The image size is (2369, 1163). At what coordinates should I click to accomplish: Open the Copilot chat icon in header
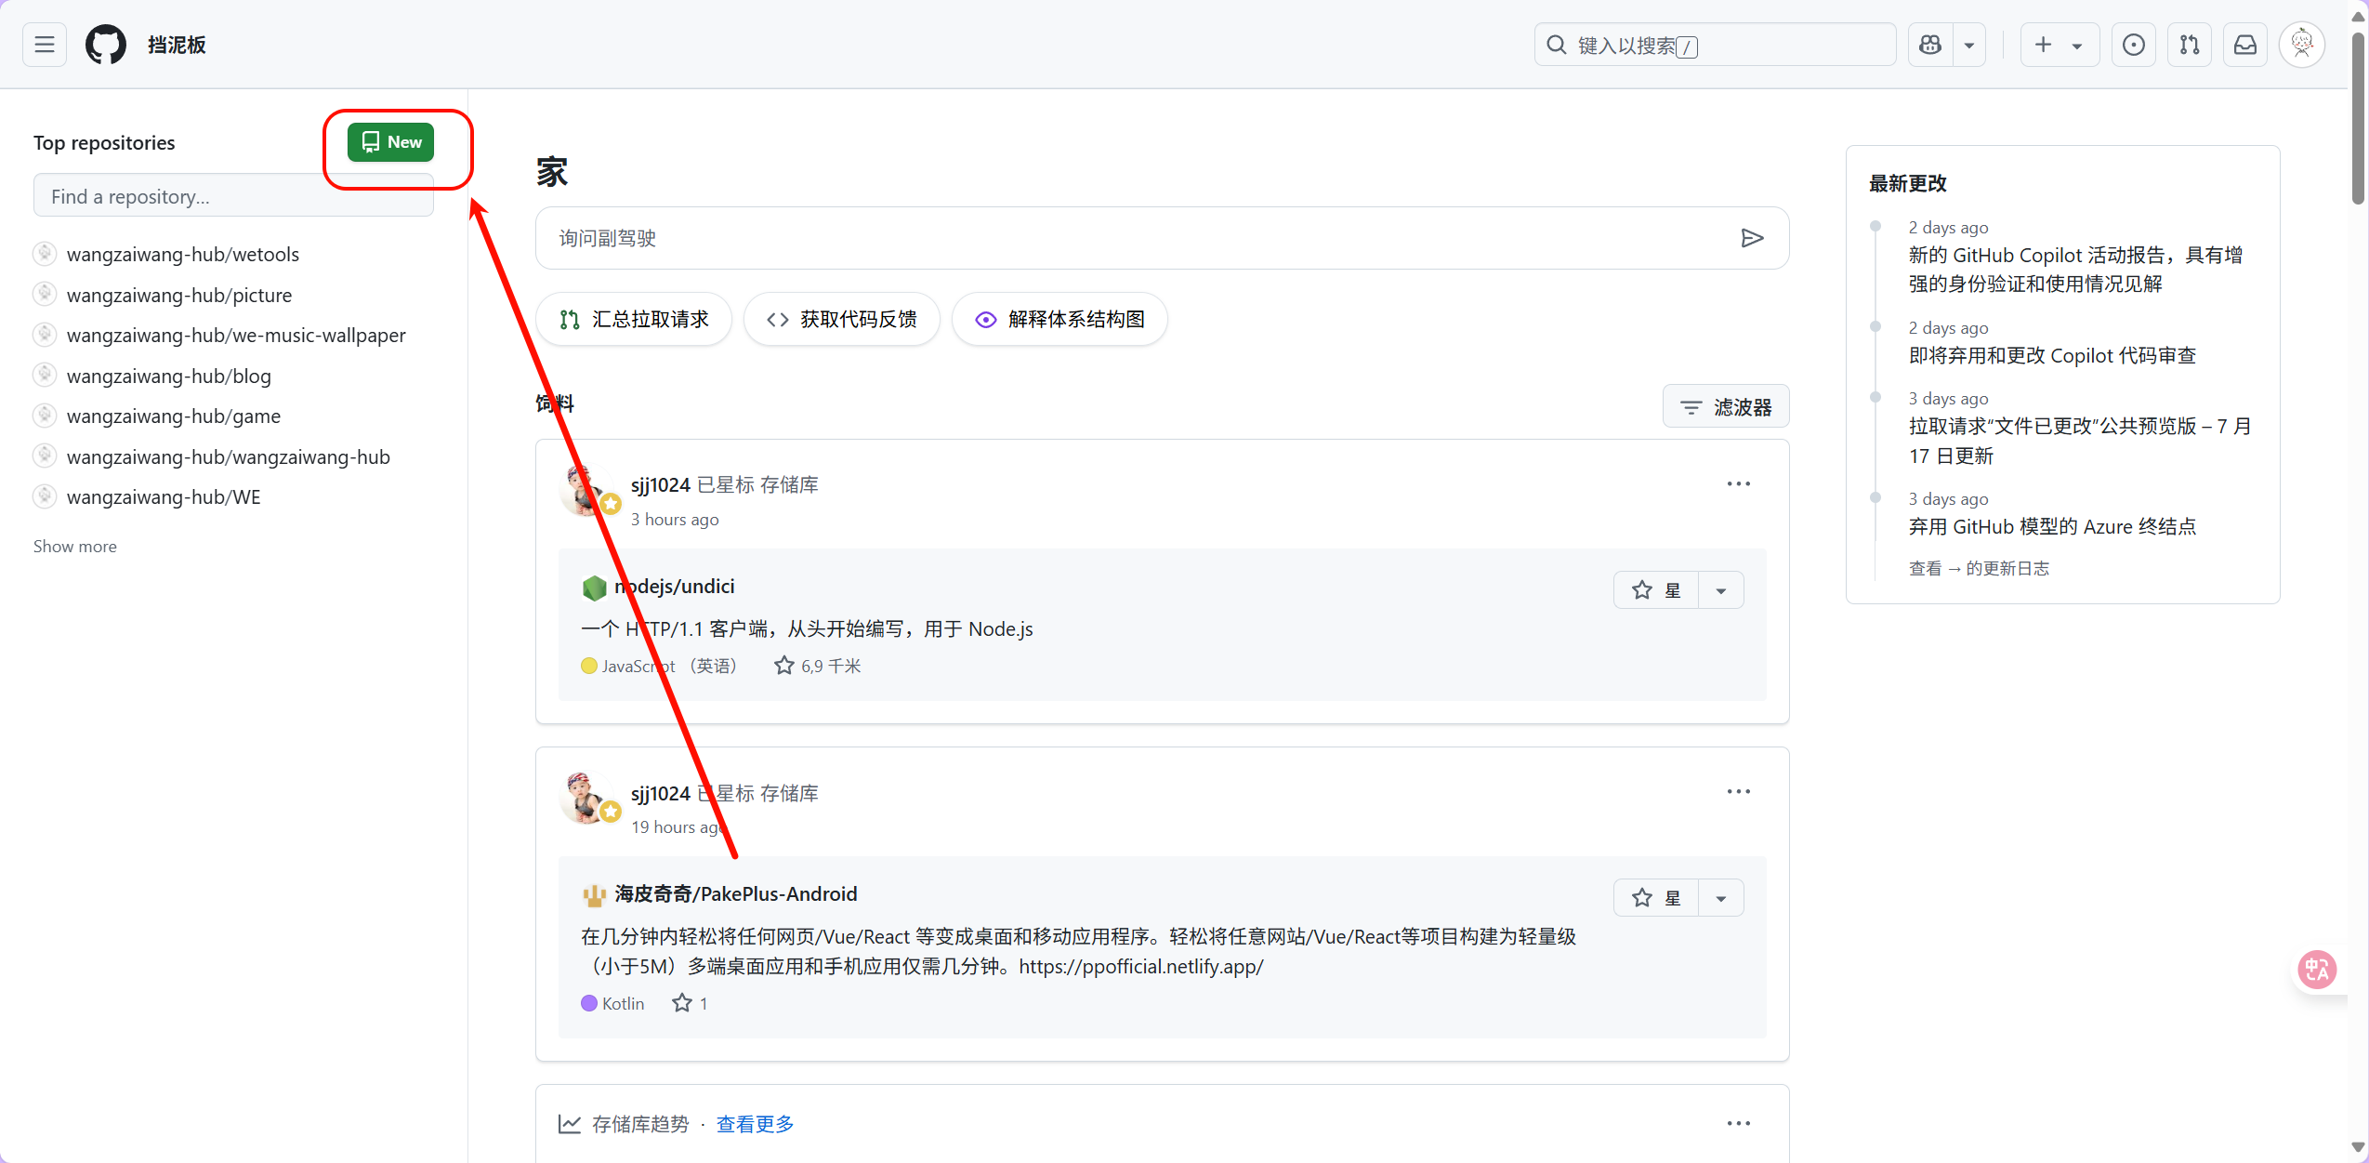tap(1930, 45)
